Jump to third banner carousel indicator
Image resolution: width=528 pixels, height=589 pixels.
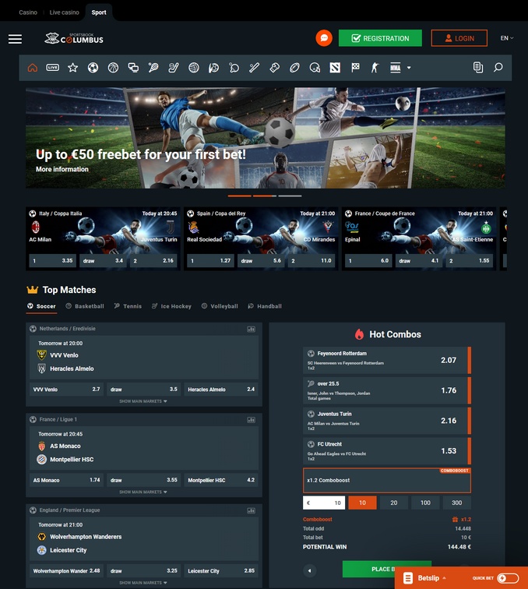[x=290, y=196]
